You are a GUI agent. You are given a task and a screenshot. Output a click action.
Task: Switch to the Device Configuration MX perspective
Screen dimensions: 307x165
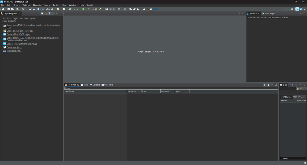point(301,9)
